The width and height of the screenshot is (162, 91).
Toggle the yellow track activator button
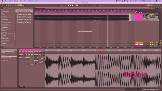tap(151, 14)
